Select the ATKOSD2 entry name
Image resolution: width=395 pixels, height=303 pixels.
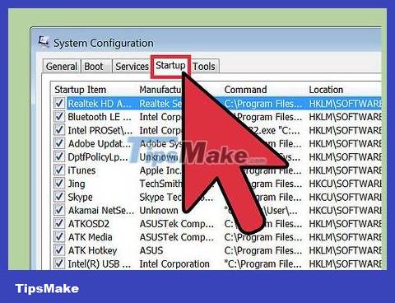click(x=88, y=224)
